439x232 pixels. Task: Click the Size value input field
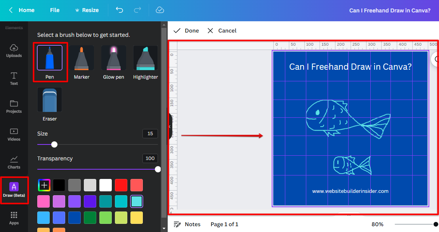pos(150,134)
